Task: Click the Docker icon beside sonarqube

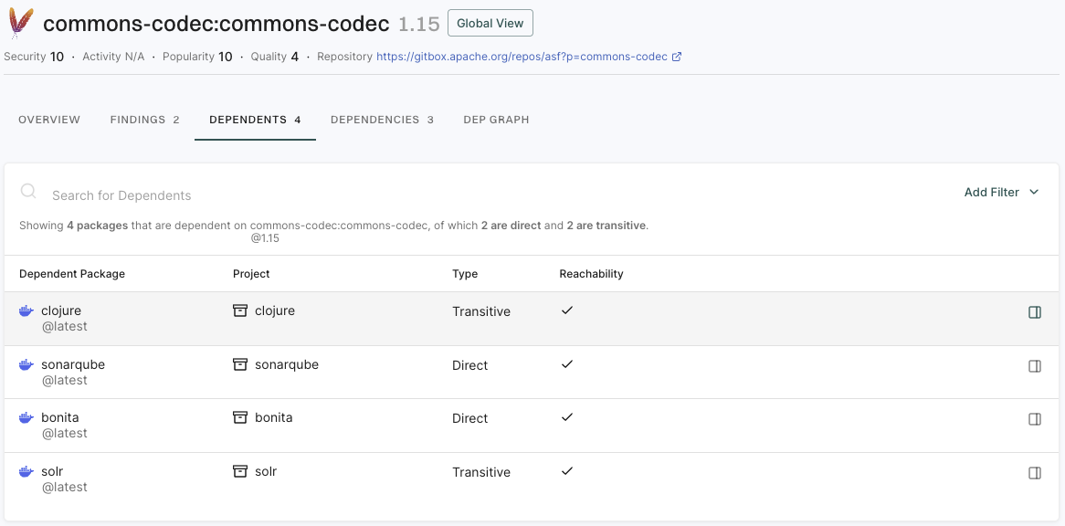Action: point(26,365)
